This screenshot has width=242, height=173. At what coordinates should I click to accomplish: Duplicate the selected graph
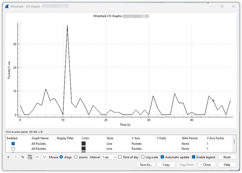(x=23, y=157)
